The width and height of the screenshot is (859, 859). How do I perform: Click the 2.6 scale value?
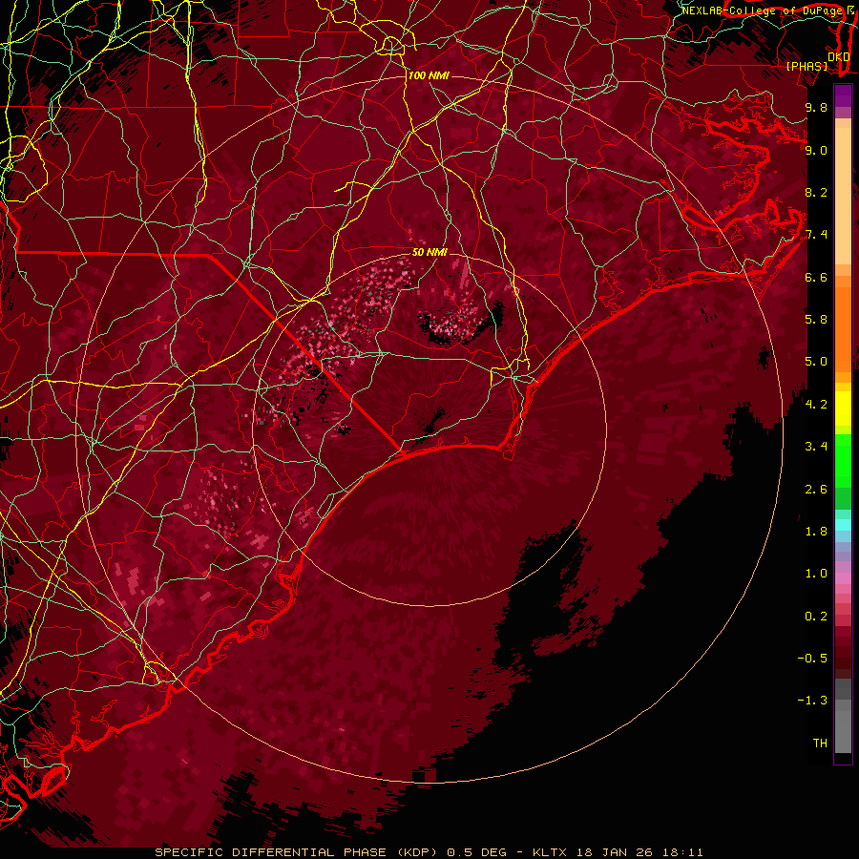tap(816, 490)
